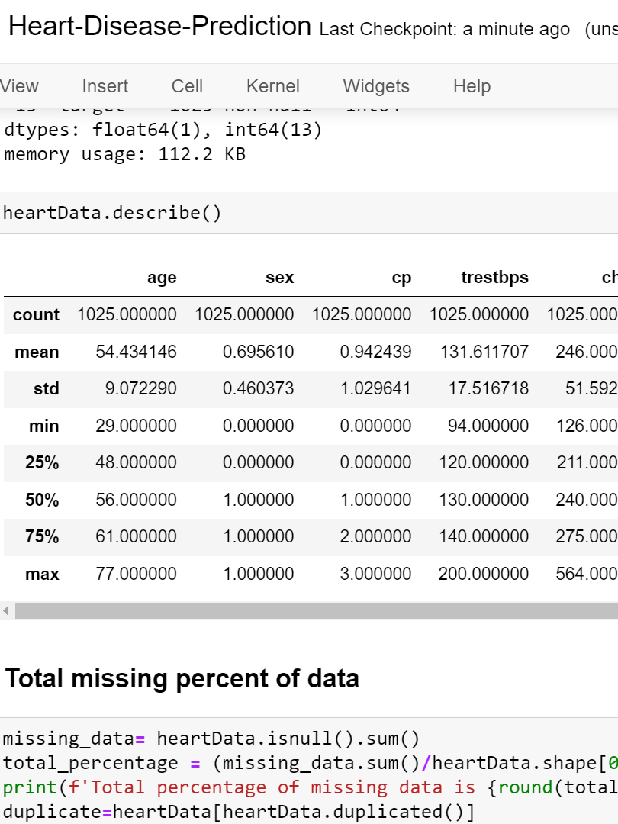Click the table's horizontal scrollbar track
This screenshot has width=618, height=824.
point(317,610)
